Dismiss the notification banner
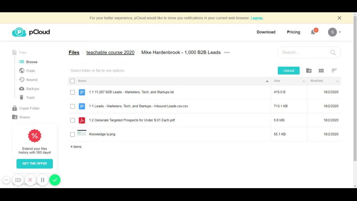This screenshot has height=201, width=357. tap(339, 18)
